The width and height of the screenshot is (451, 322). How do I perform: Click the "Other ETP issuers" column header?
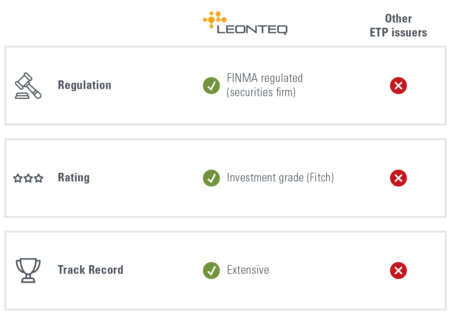point(398,25)
